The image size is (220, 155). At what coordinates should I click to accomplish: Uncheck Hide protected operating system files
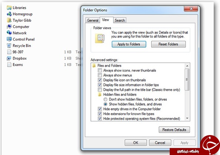pyautogui.click(x=100, y=118)
